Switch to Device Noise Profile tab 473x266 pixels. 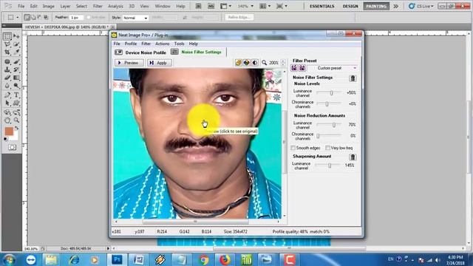point(140,52)
